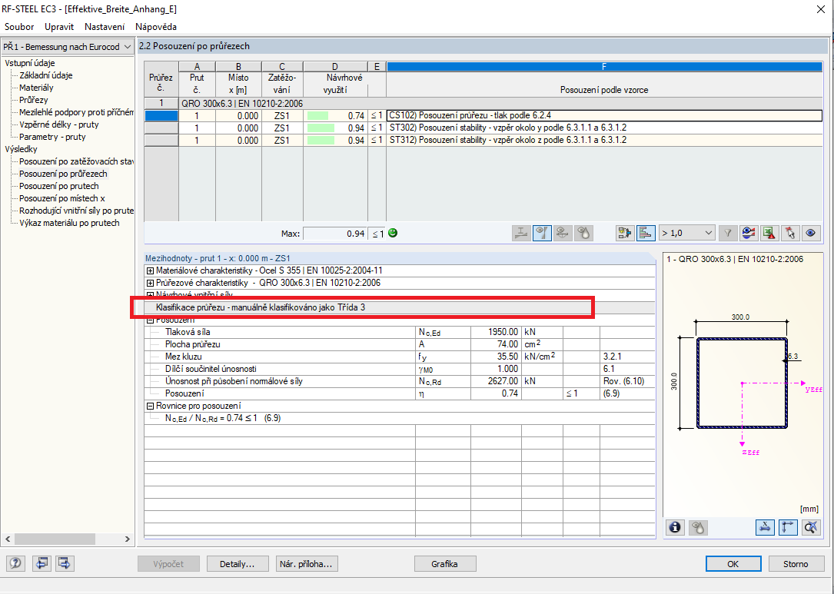
Task: Toggle the cross-section result view icon
Action: 542,233
